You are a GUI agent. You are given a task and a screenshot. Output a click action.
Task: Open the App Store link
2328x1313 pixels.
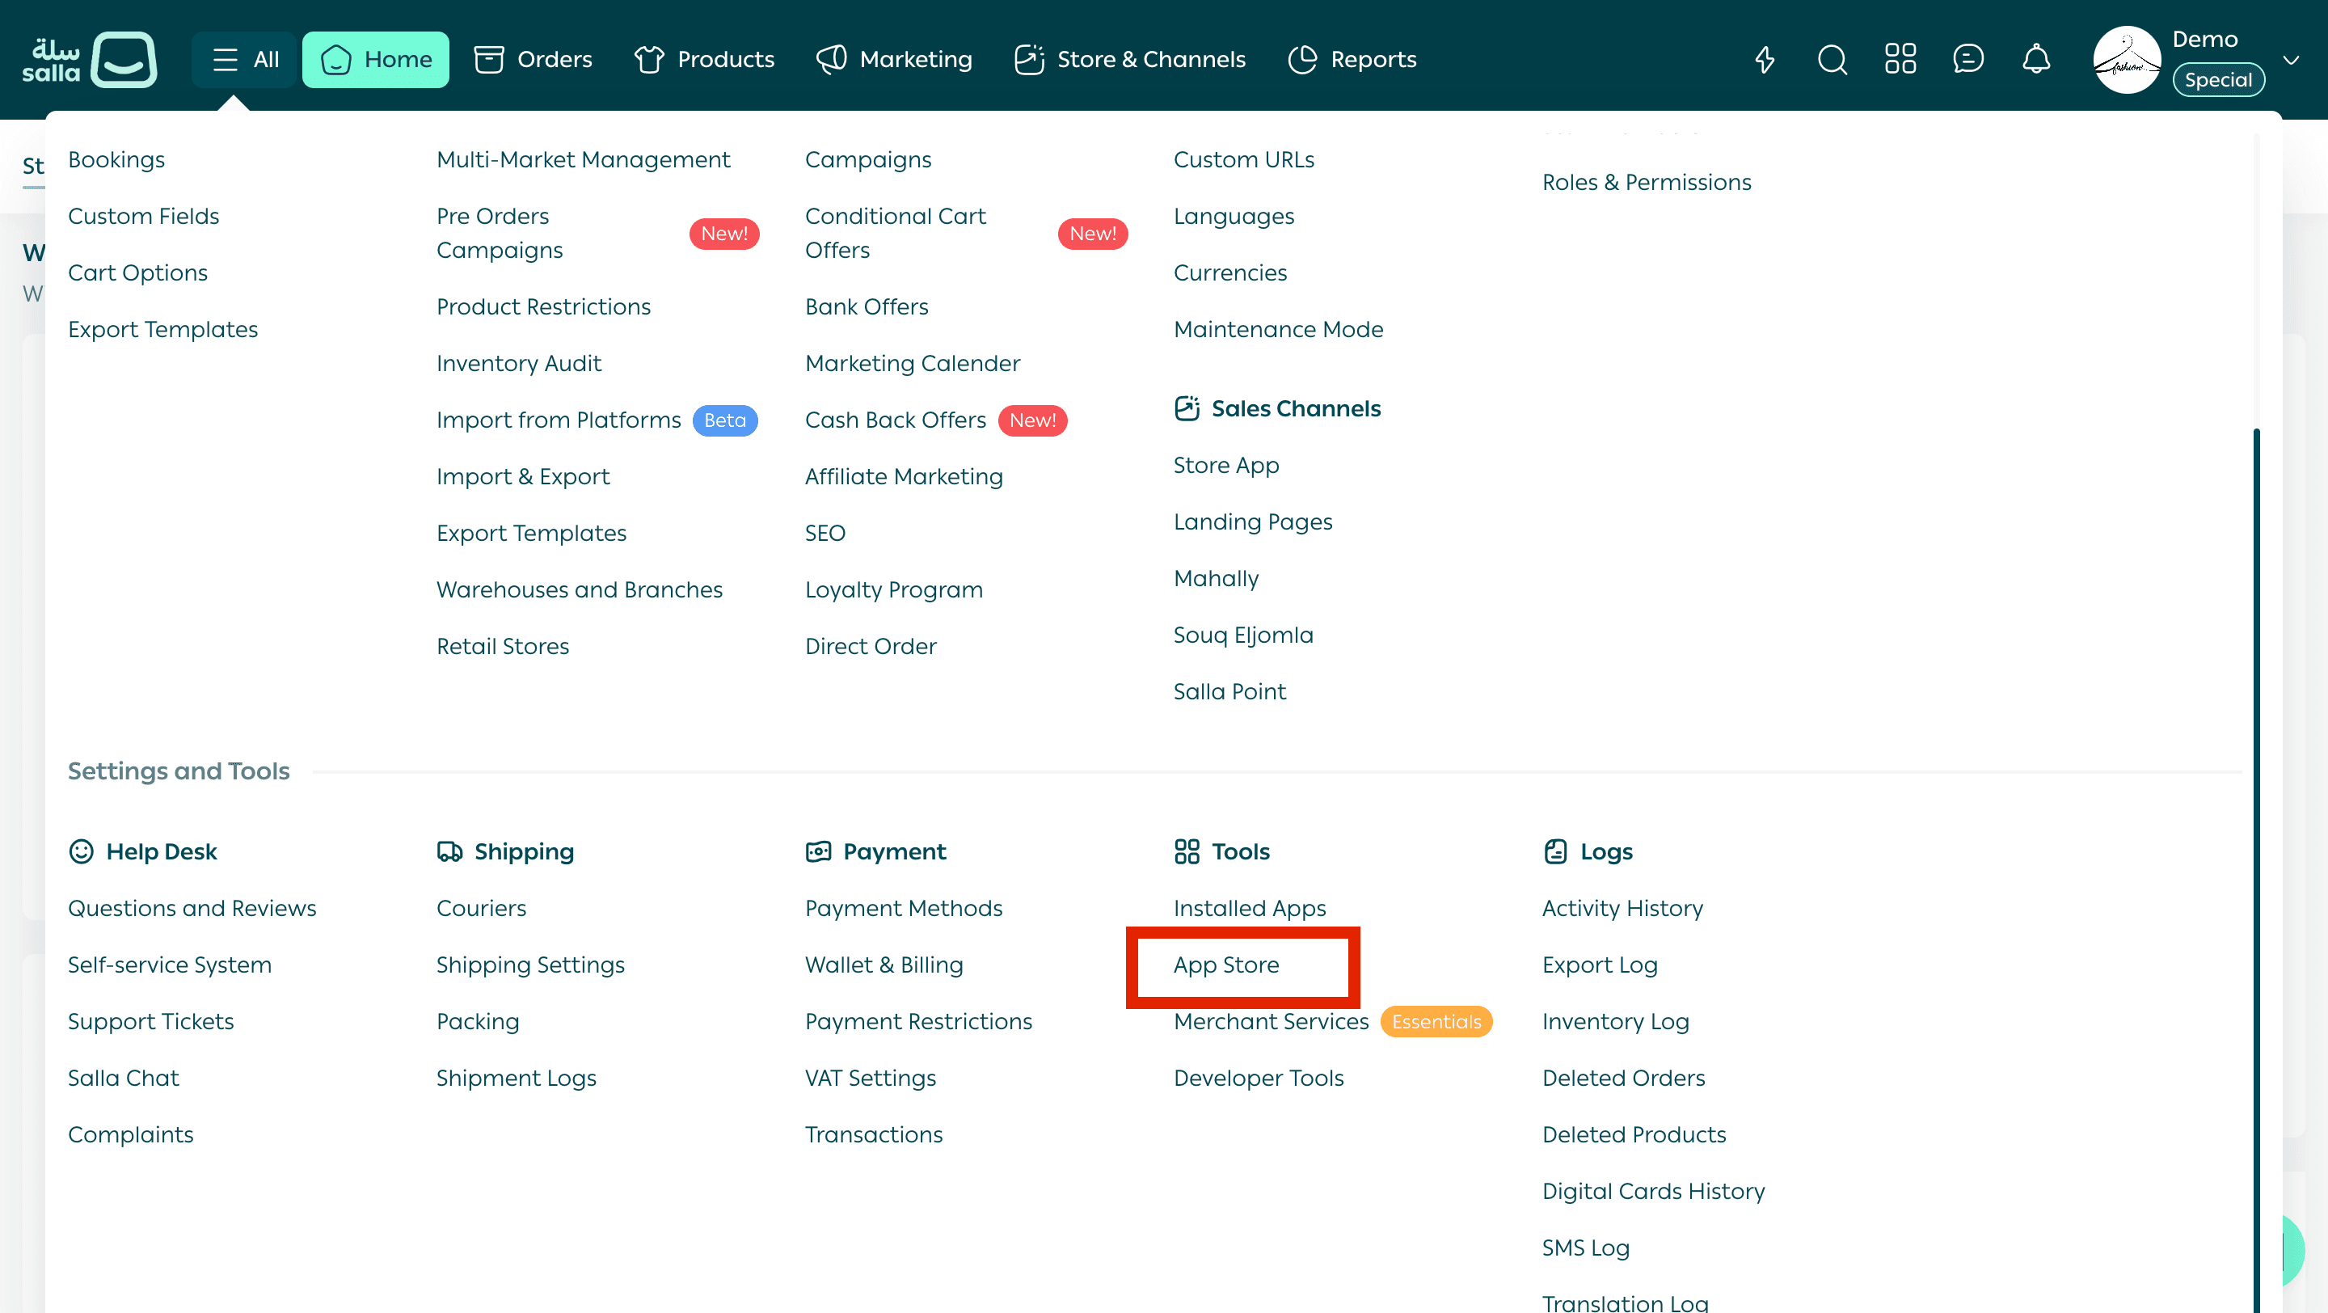(x=1225, y=965)
